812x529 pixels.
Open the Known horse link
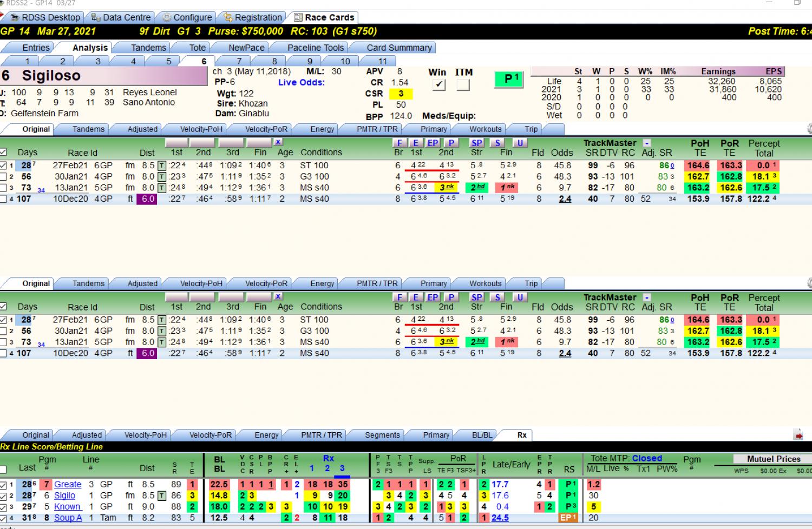68,507
